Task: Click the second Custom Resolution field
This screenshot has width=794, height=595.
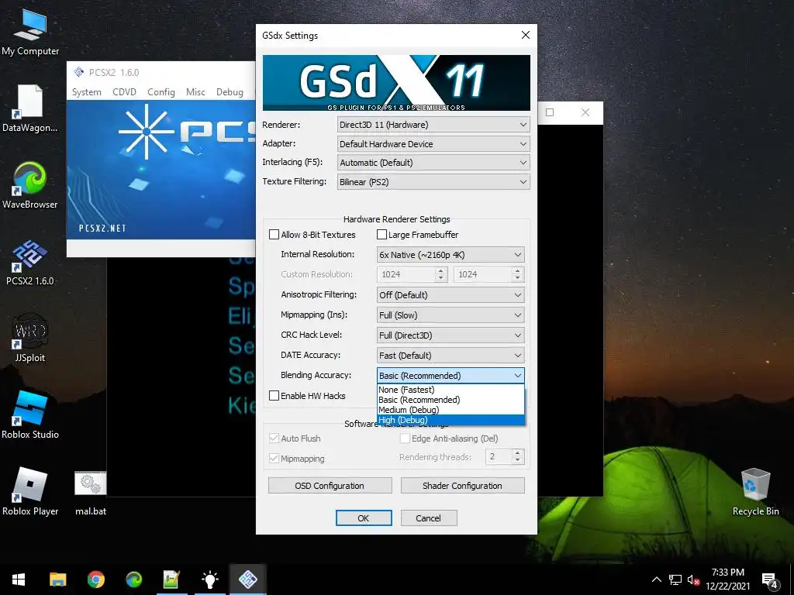Action: point(483,274)
